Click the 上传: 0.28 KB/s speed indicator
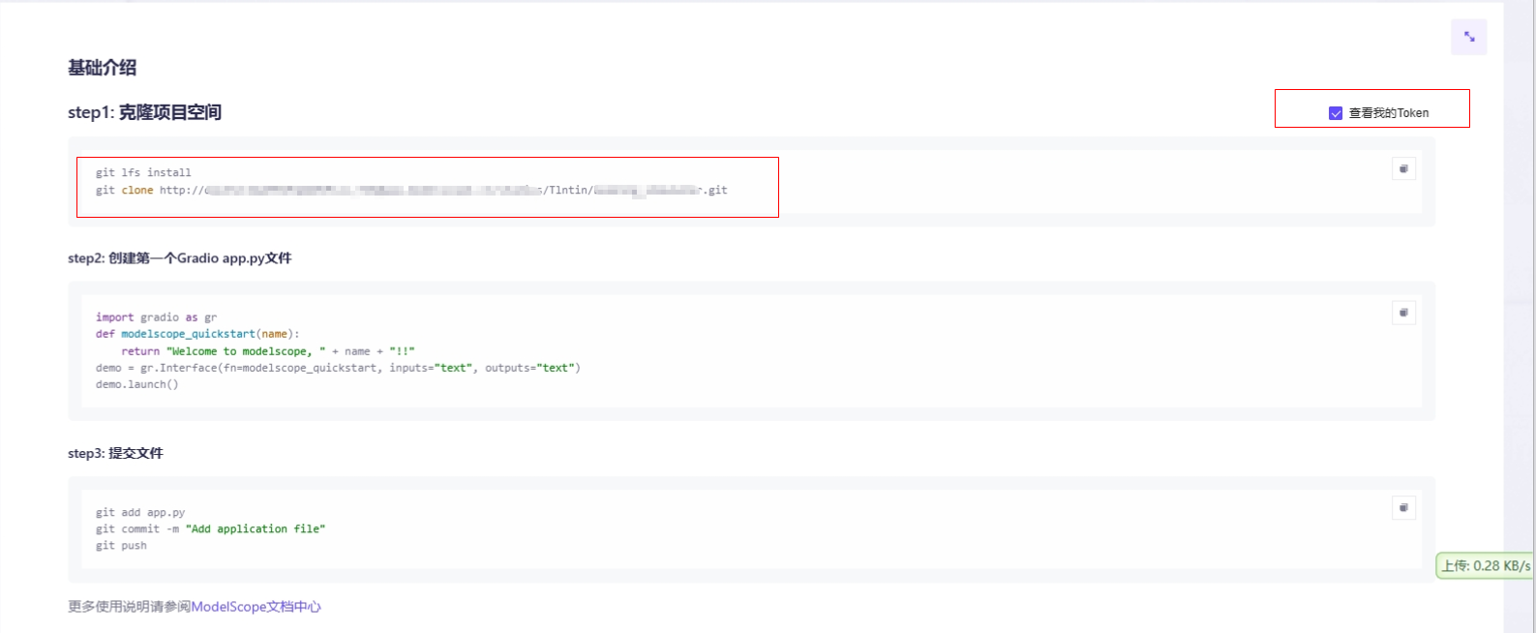 tap(1485, 565)
